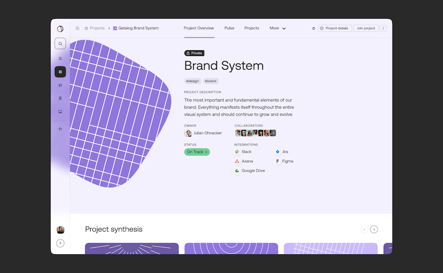Screen dimensions: 443x273
Task: Click the collaborators avatar group
Action: 255,133
